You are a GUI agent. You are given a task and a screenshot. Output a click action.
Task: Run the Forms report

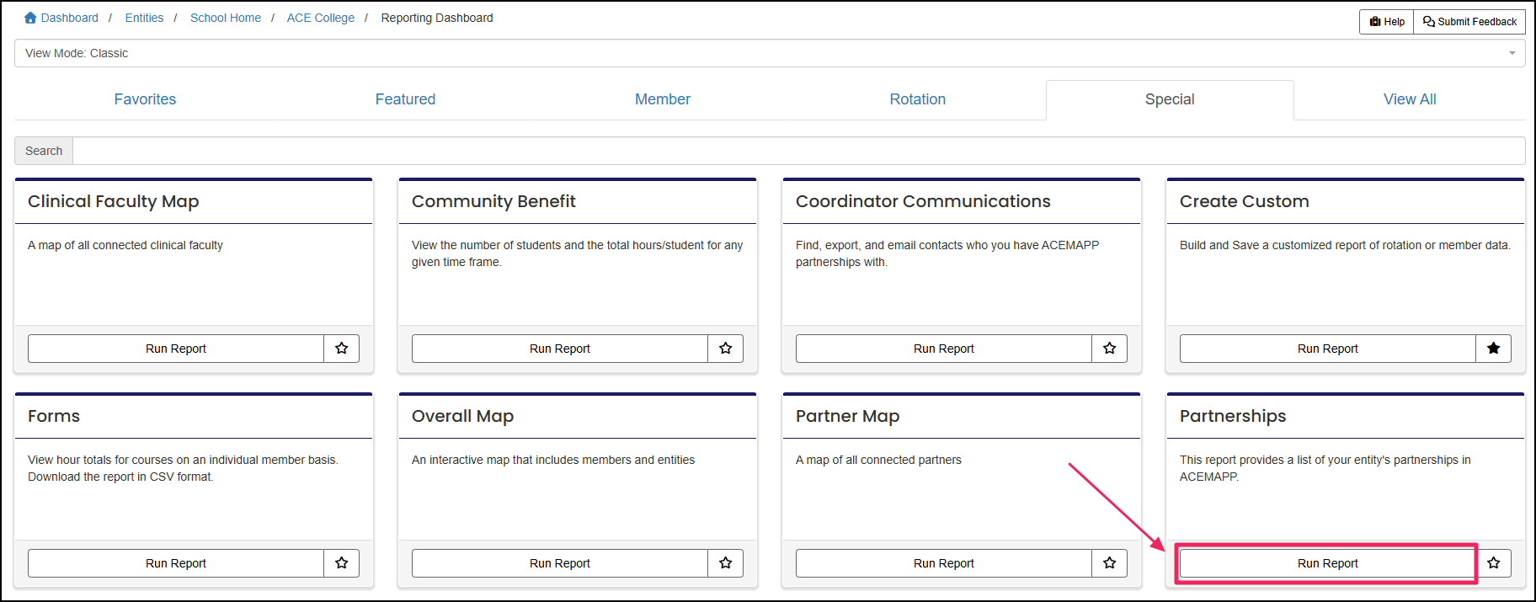(x=176, y=563)
